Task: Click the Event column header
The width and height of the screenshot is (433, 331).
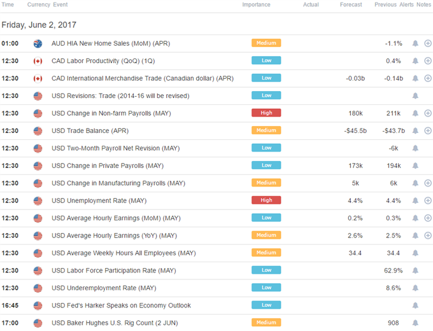Action: click(x=60, y=4)
